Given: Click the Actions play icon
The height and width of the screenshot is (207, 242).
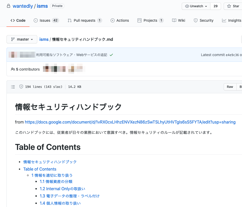Looking at the screenshot, I should tap(113, 20).
